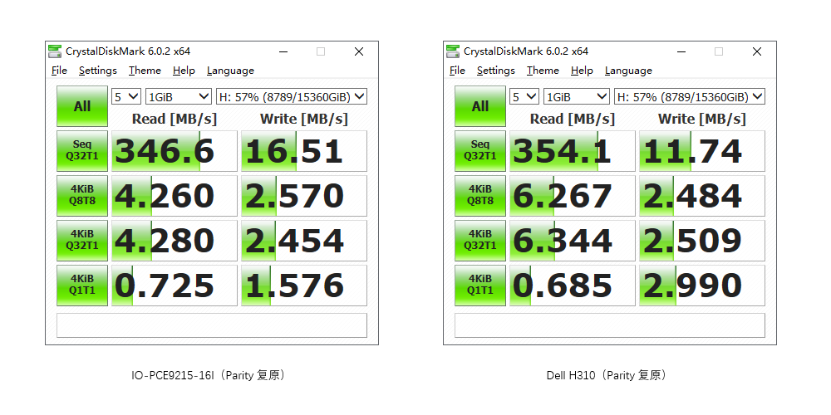Select the 354.1 Seq read result
Viewport: 831px width, 415px height.
click(573, 151)
